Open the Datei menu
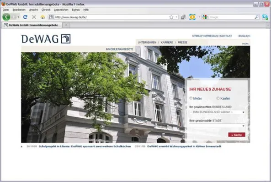 tap(5, 10)
